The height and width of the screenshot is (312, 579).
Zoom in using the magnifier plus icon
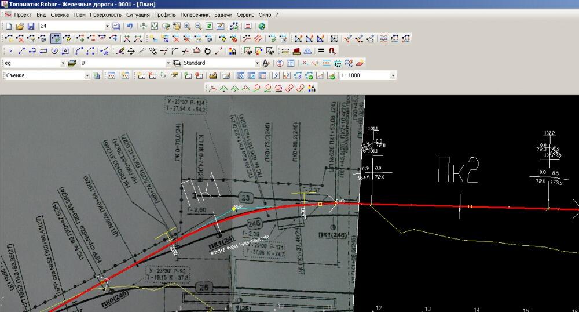187,26
